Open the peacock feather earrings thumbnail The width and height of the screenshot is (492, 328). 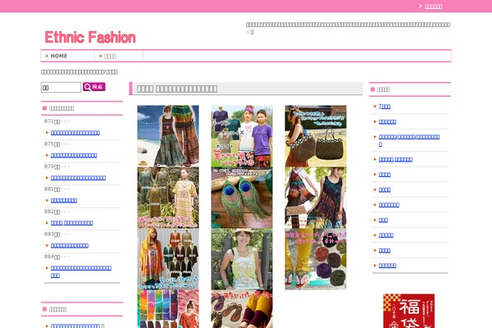pyautogui.click(x=242, y=198)
